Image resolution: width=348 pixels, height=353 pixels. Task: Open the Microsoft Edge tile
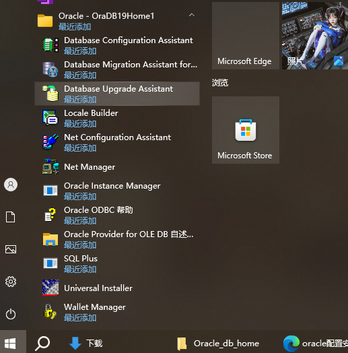[x=246, y=36]
